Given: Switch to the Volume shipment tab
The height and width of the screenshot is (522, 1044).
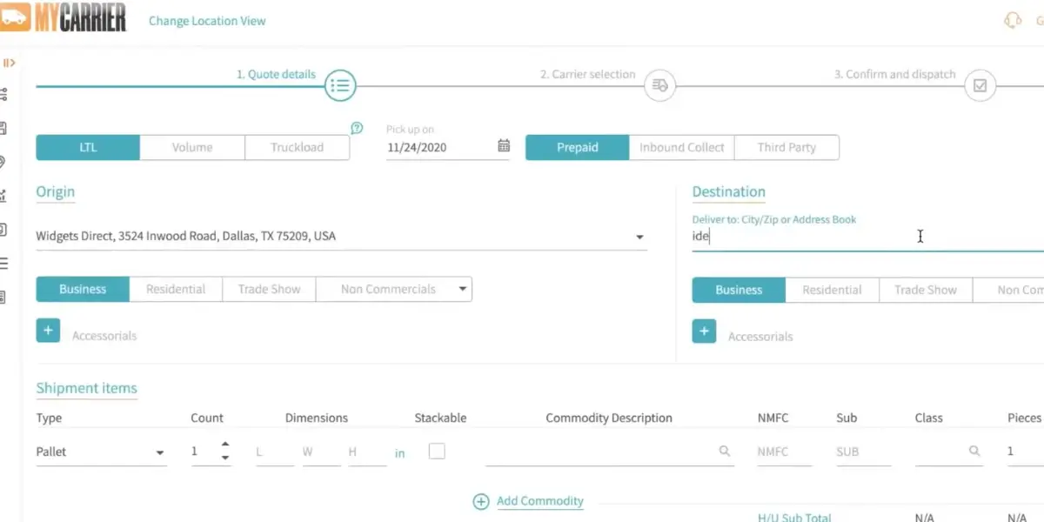Looking at the screenshot, I should (192, 148).
